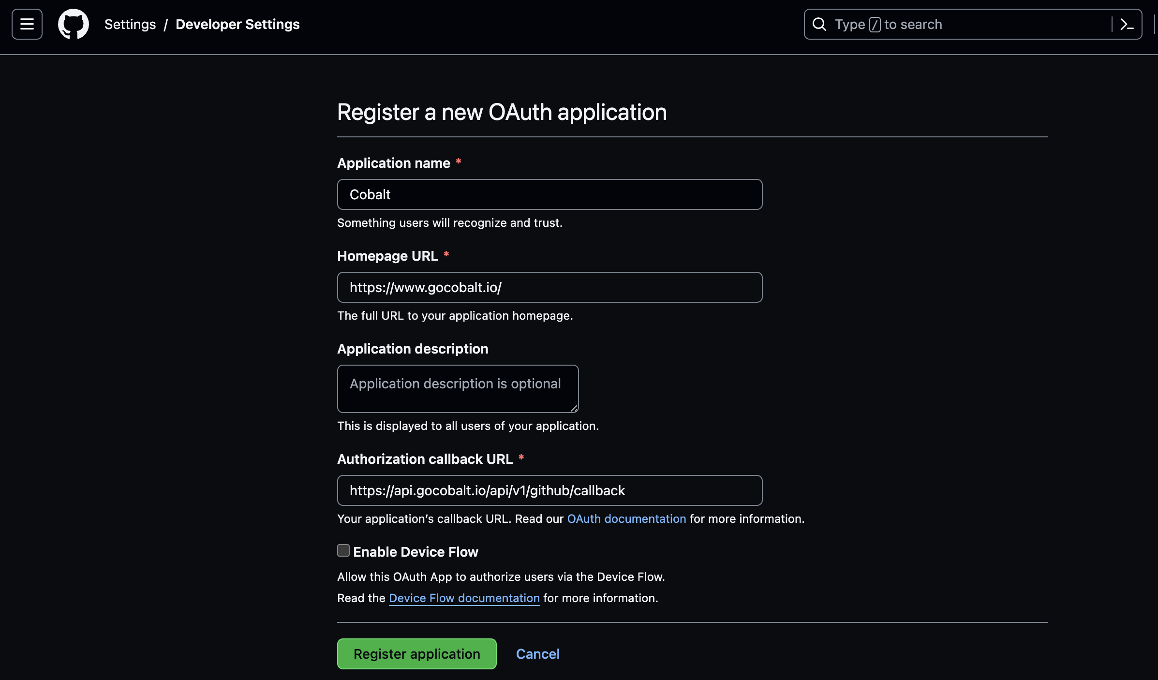Select the required asterisk next to Application name

459,162
